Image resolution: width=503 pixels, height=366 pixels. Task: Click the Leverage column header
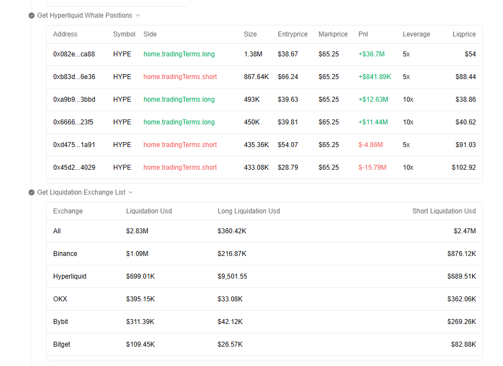coord(416,34)
